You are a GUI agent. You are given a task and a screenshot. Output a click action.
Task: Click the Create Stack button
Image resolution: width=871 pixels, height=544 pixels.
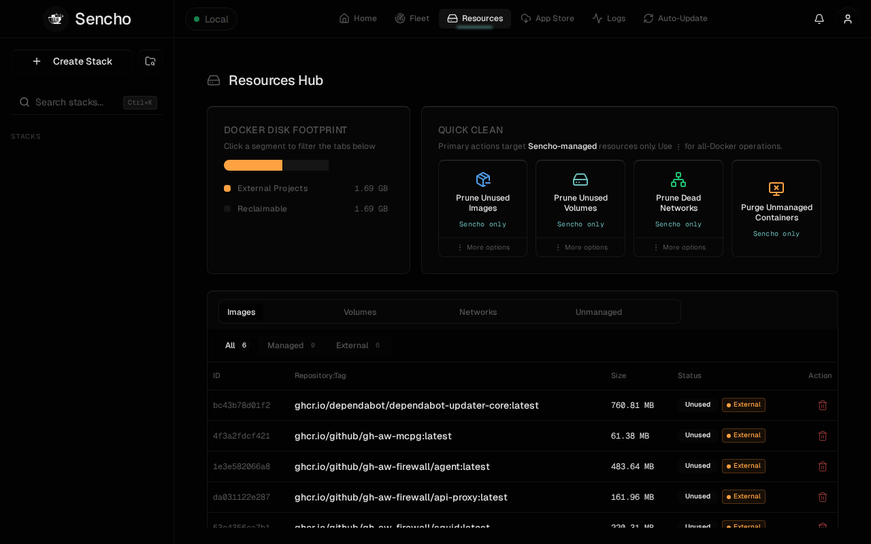pyautogui.click(x=71, y=61)
